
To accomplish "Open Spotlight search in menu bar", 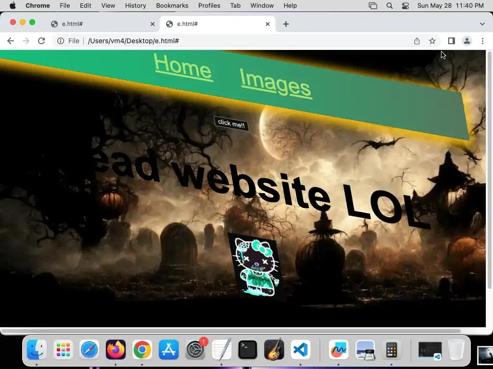I will tap(389, 6).
